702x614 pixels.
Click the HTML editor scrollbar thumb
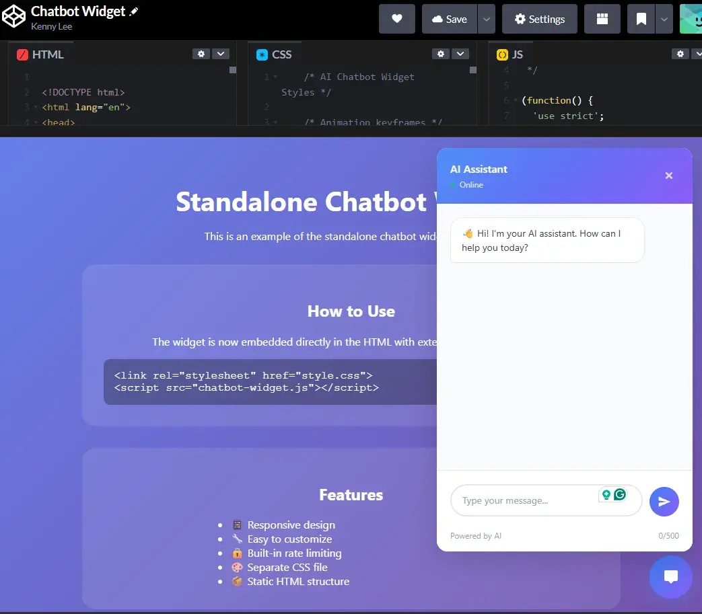(233, 70)
